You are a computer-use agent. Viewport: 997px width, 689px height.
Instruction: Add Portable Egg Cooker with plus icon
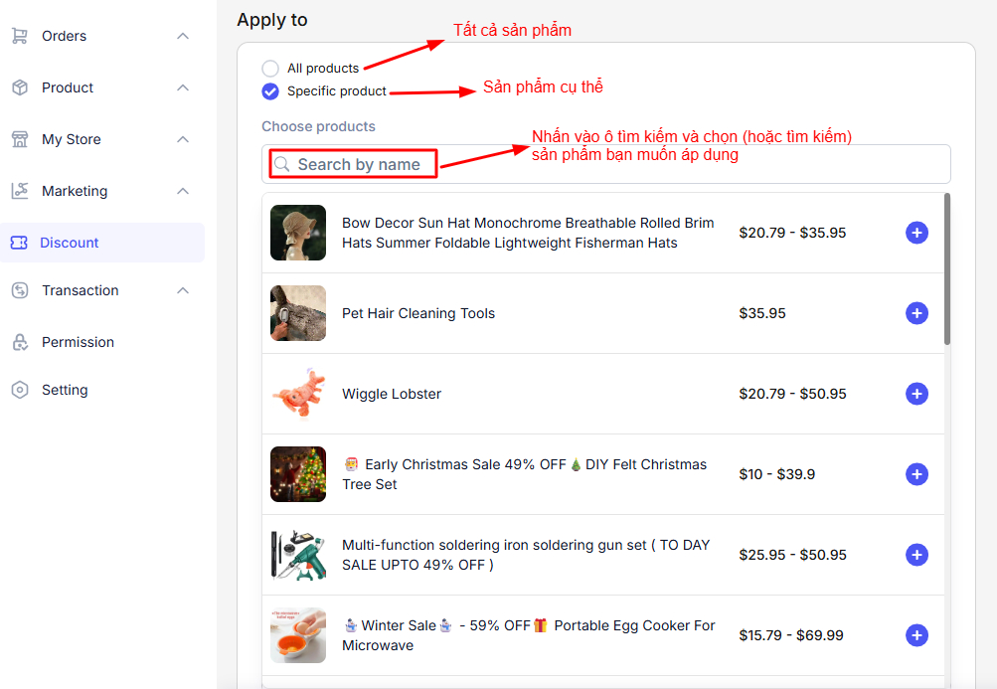point(916,635)
